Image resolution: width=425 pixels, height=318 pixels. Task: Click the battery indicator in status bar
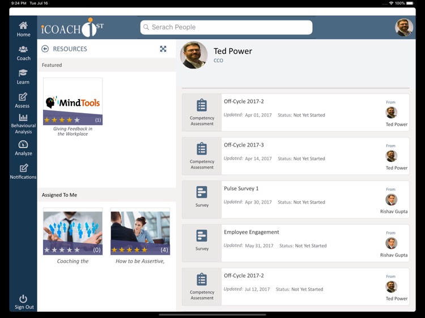coord(410,3)
